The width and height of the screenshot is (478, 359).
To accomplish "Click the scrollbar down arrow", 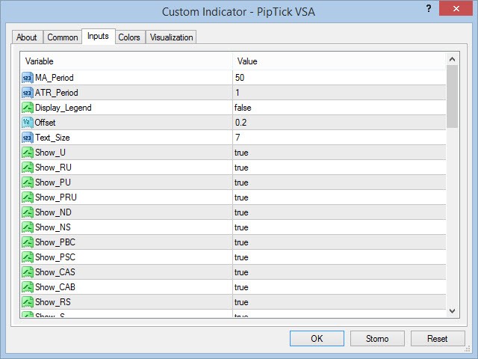I will [452, 310].
